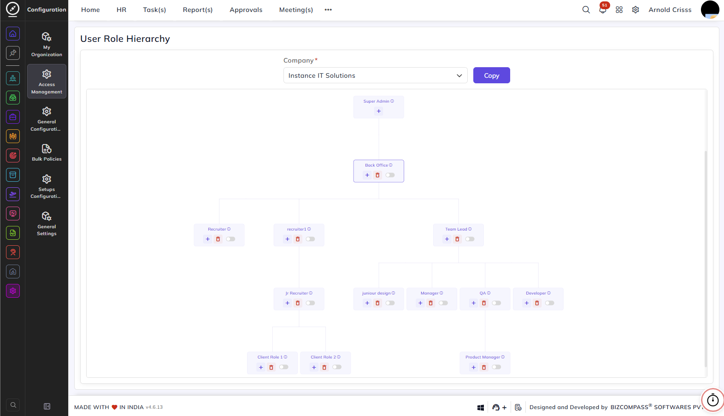The image size is (724, 416).
Task: Open settings gear in top bar
Action: [x=636, y=10]
